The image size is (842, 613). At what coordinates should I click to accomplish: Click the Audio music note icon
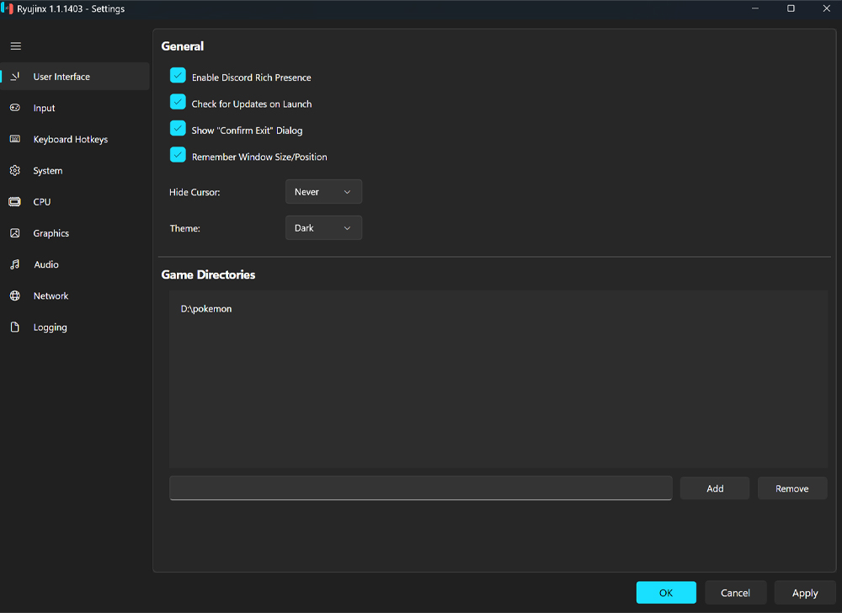click(x=15, y=264)
